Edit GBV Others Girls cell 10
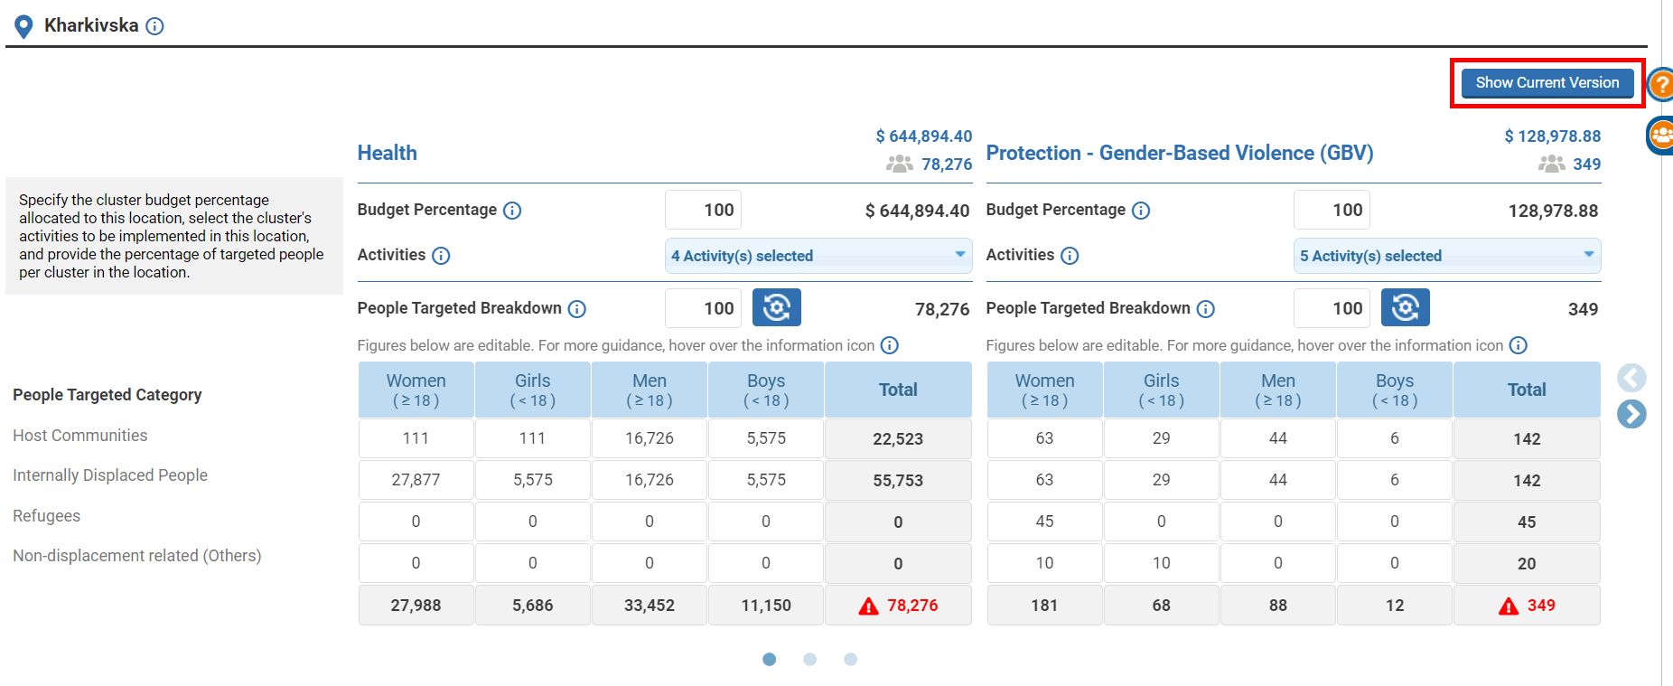This screenshot has width=1673, height=686. pyautogui.click(x=1162, y=563)
